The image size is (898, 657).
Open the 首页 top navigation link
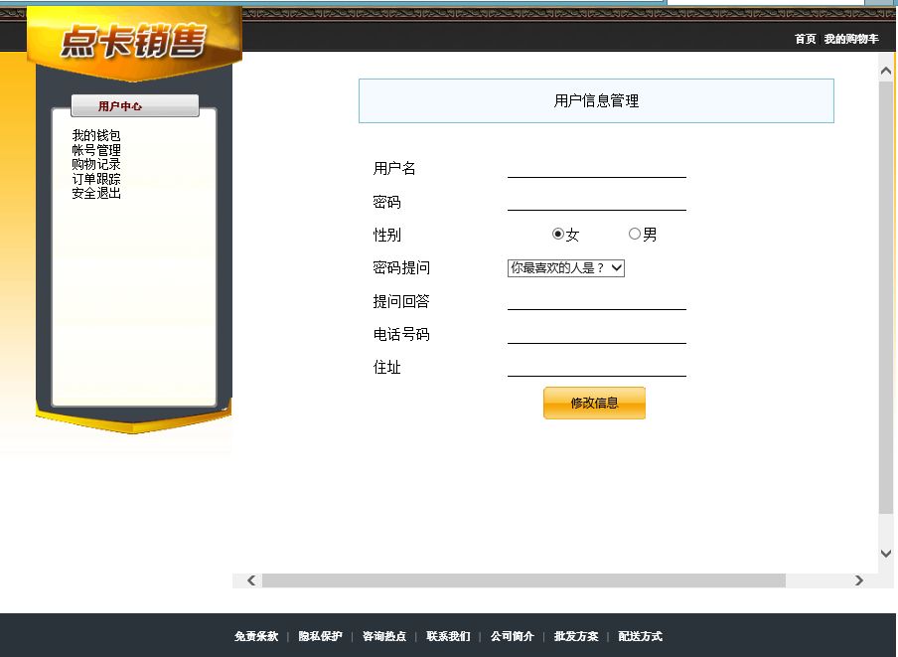(805, 39)
